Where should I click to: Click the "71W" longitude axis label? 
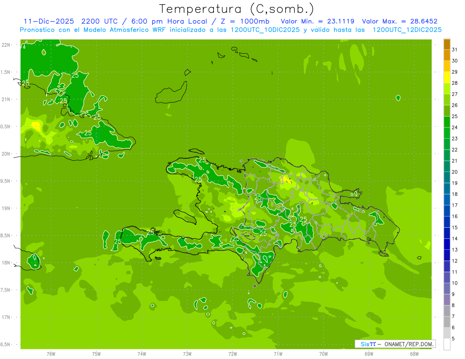pos(278,354)
